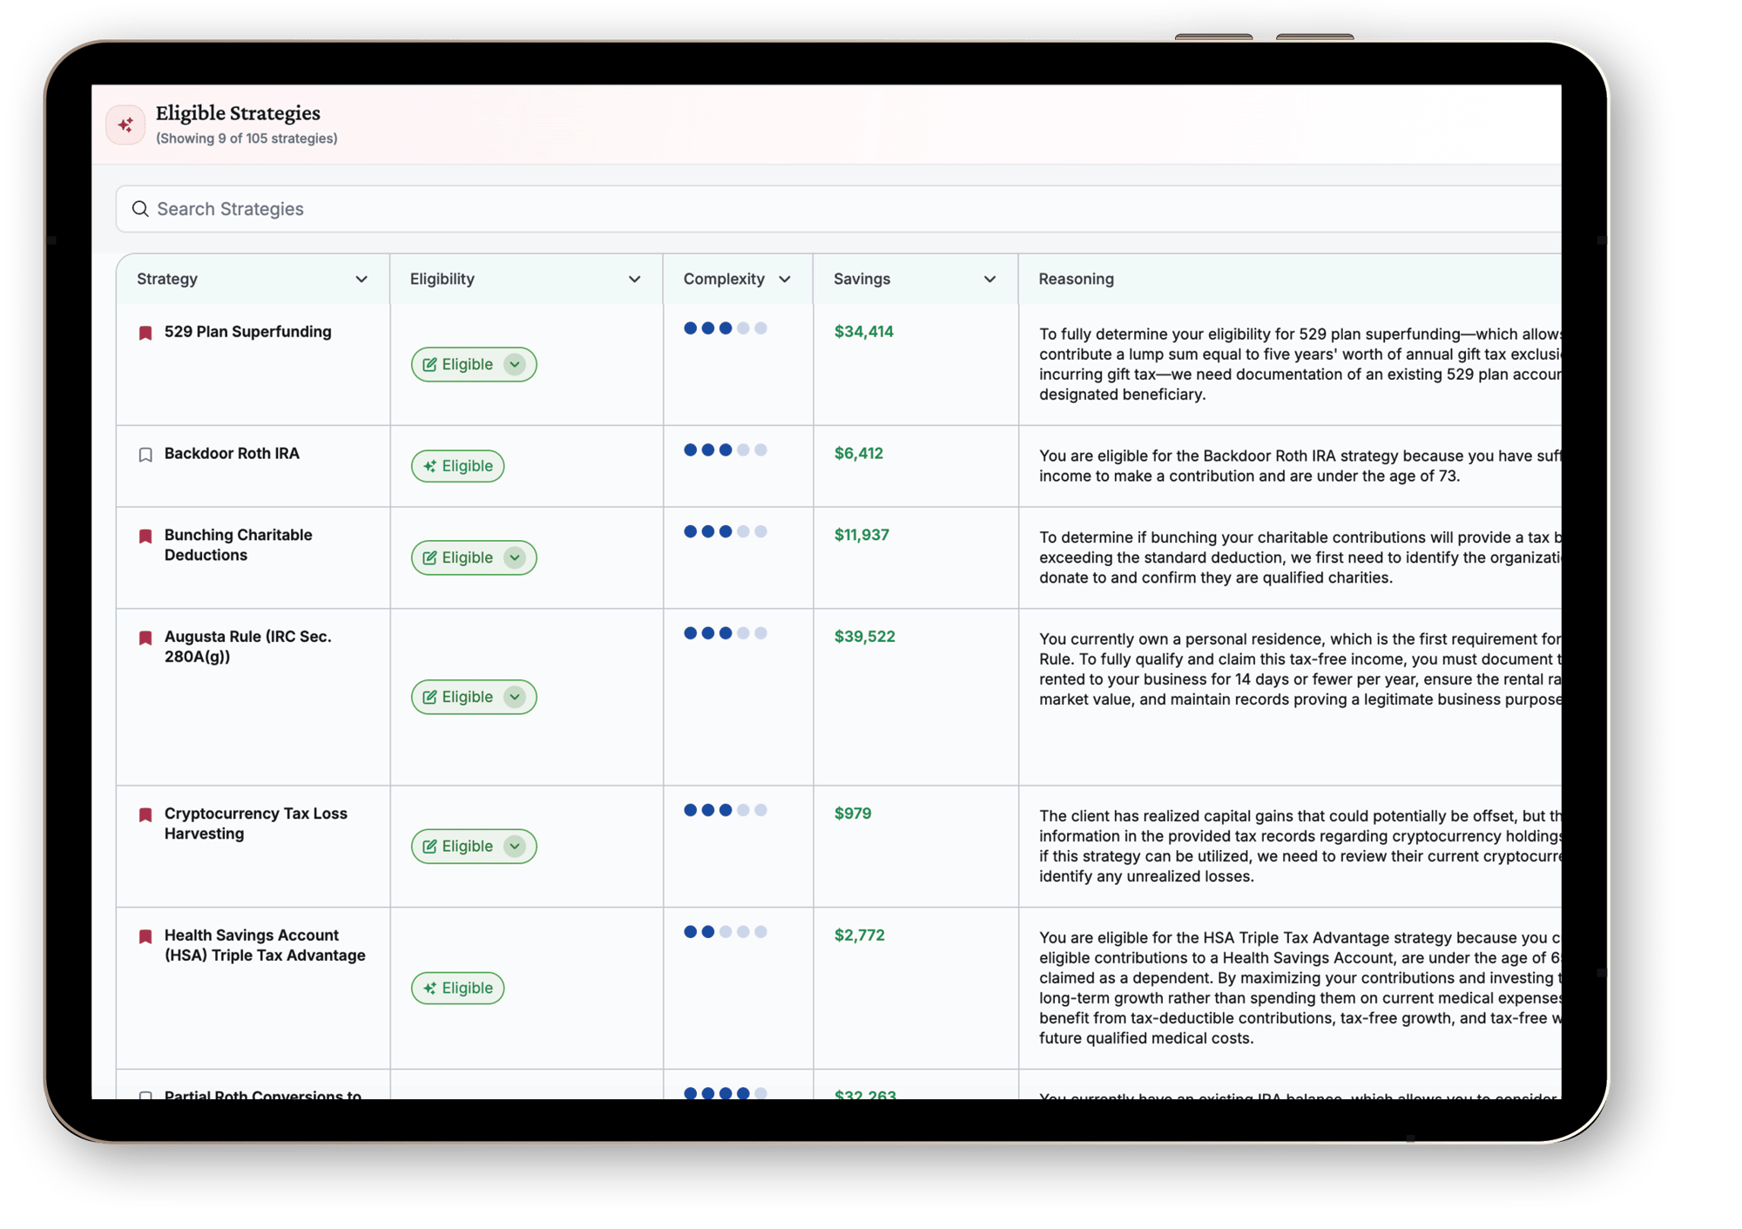Click the Eligible badge for HSA Triple Tax Advantage

pos(457,988)
